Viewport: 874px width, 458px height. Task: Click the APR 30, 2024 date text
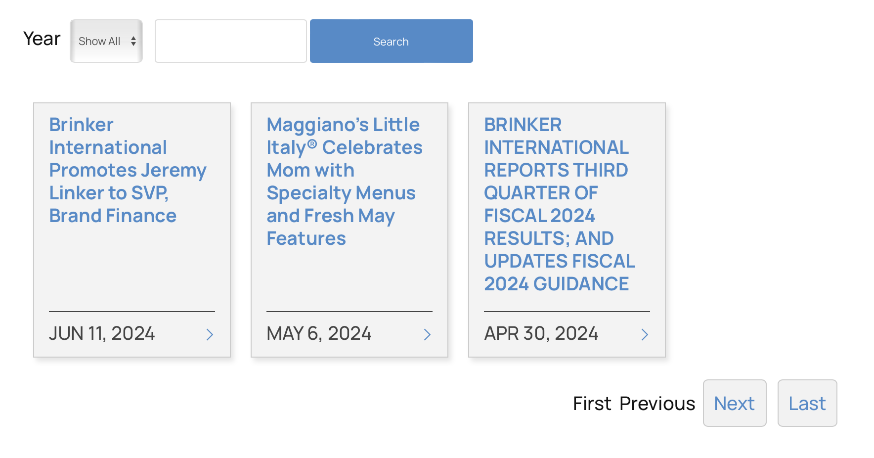point(541,334)
